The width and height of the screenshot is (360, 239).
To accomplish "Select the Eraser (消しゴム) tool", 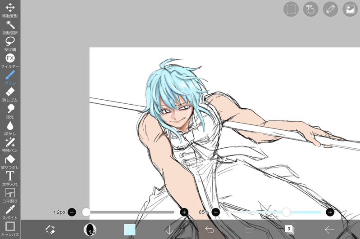I will click(10, 94).
